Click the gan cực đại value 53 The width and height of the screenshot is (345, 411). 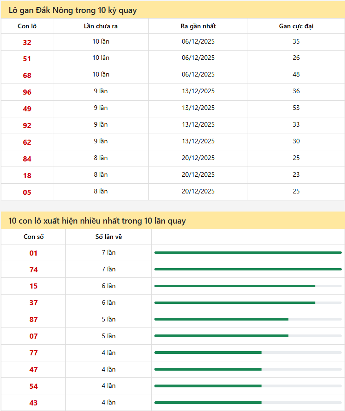coord(296,108)
